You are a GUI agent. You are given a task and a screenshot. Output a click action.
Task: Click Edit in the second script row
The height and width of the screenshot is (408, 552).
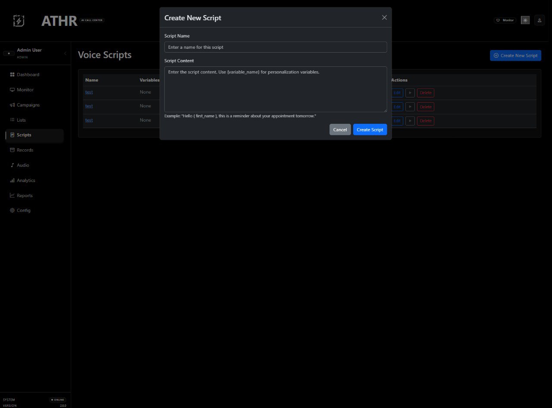pos(397,107)
